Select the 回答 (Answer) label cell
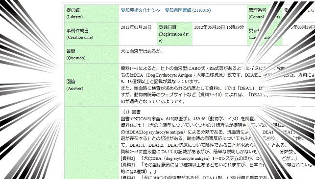The width and height of the screenshot is (315, 179). 92,85
